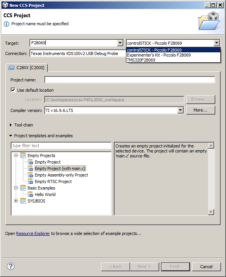Select the Basic Examples category label
This screenshot has height=277, width=226.
point(41,188)
